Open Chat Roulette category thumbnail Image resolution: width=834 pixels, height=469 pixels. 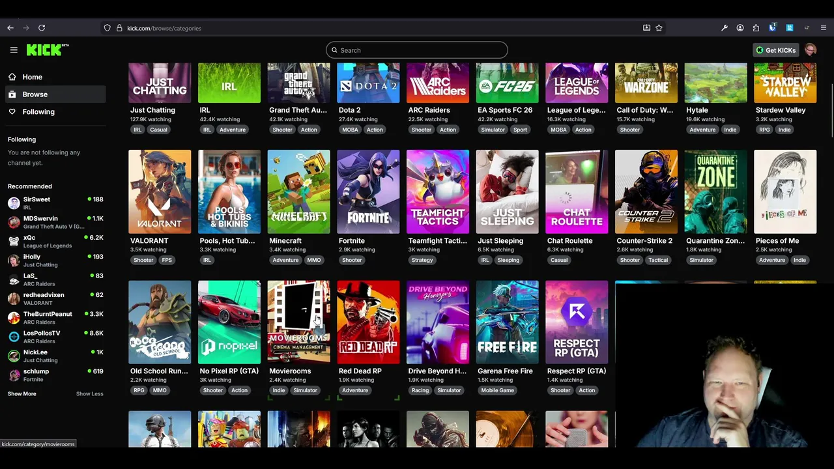(x=577, y=192)
